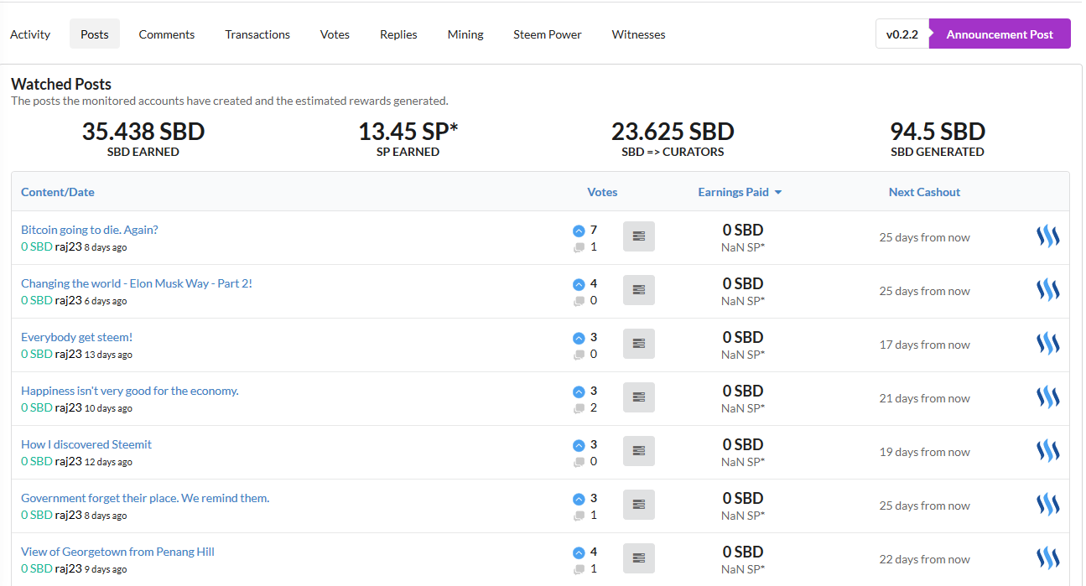Select the Posts tab
Image resolution: width=1086 pixels, height=586 pixels.
tap(95, 34)
